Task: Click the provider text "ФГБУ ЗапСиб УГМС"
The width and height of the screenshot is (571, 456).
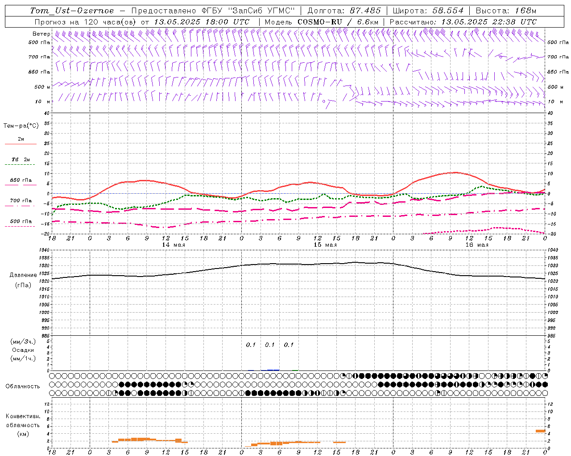Action: tap(249, 11)
